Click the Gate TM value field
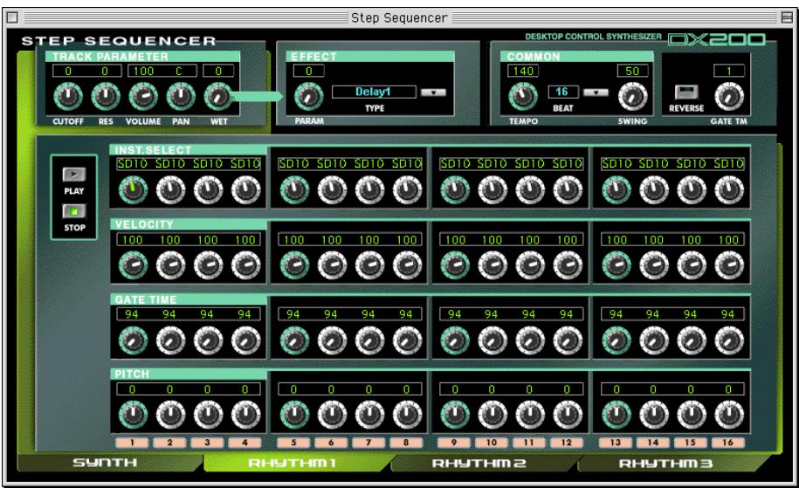Screen dimensions: 799x488 click(x=729, y=71)
